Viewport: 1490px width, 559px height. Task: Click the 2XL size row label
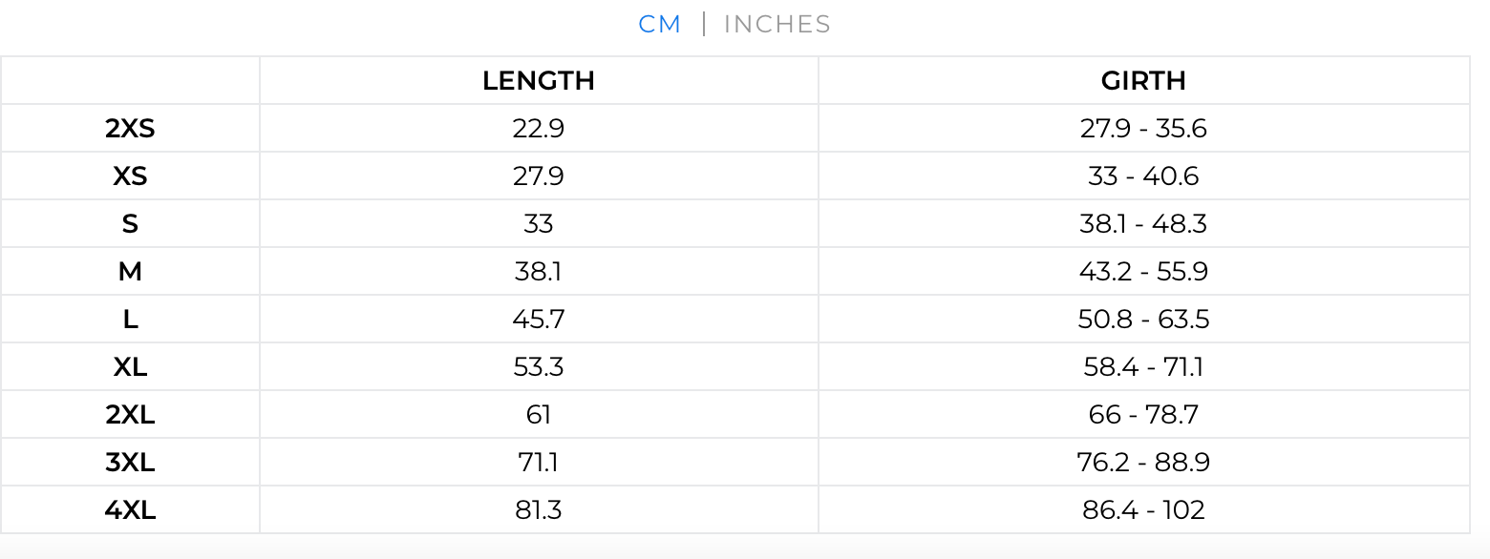130,415
